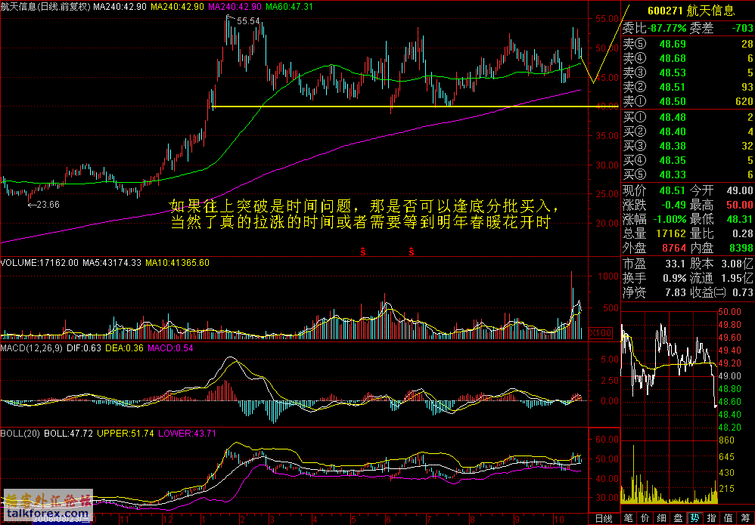The width and height of the screenshot is (755, 525).
Task: Click the LOWER:43.71 band label
Action: click(187, 433)
